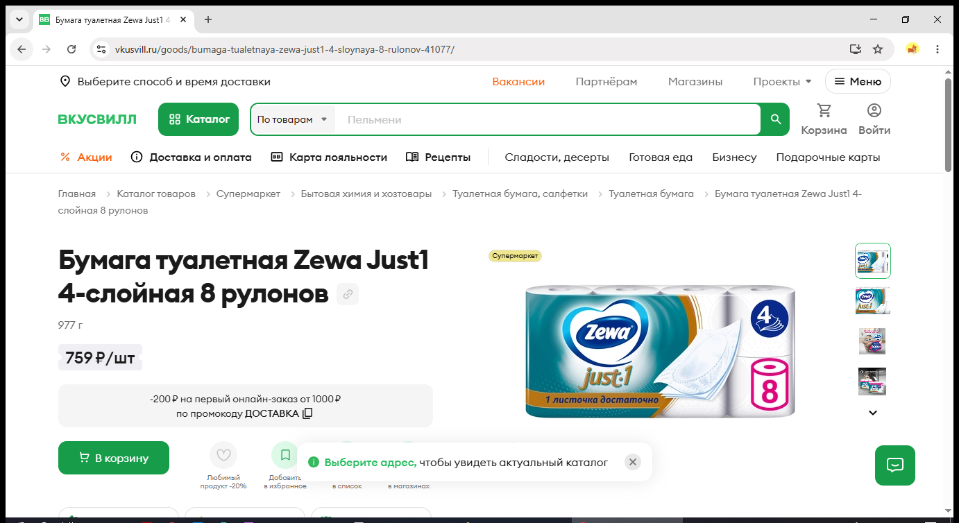Image resolution: width=959 pixels, height=523 pixels.
Task: Click the ВкусВилл logo
Action: (97, 119)
